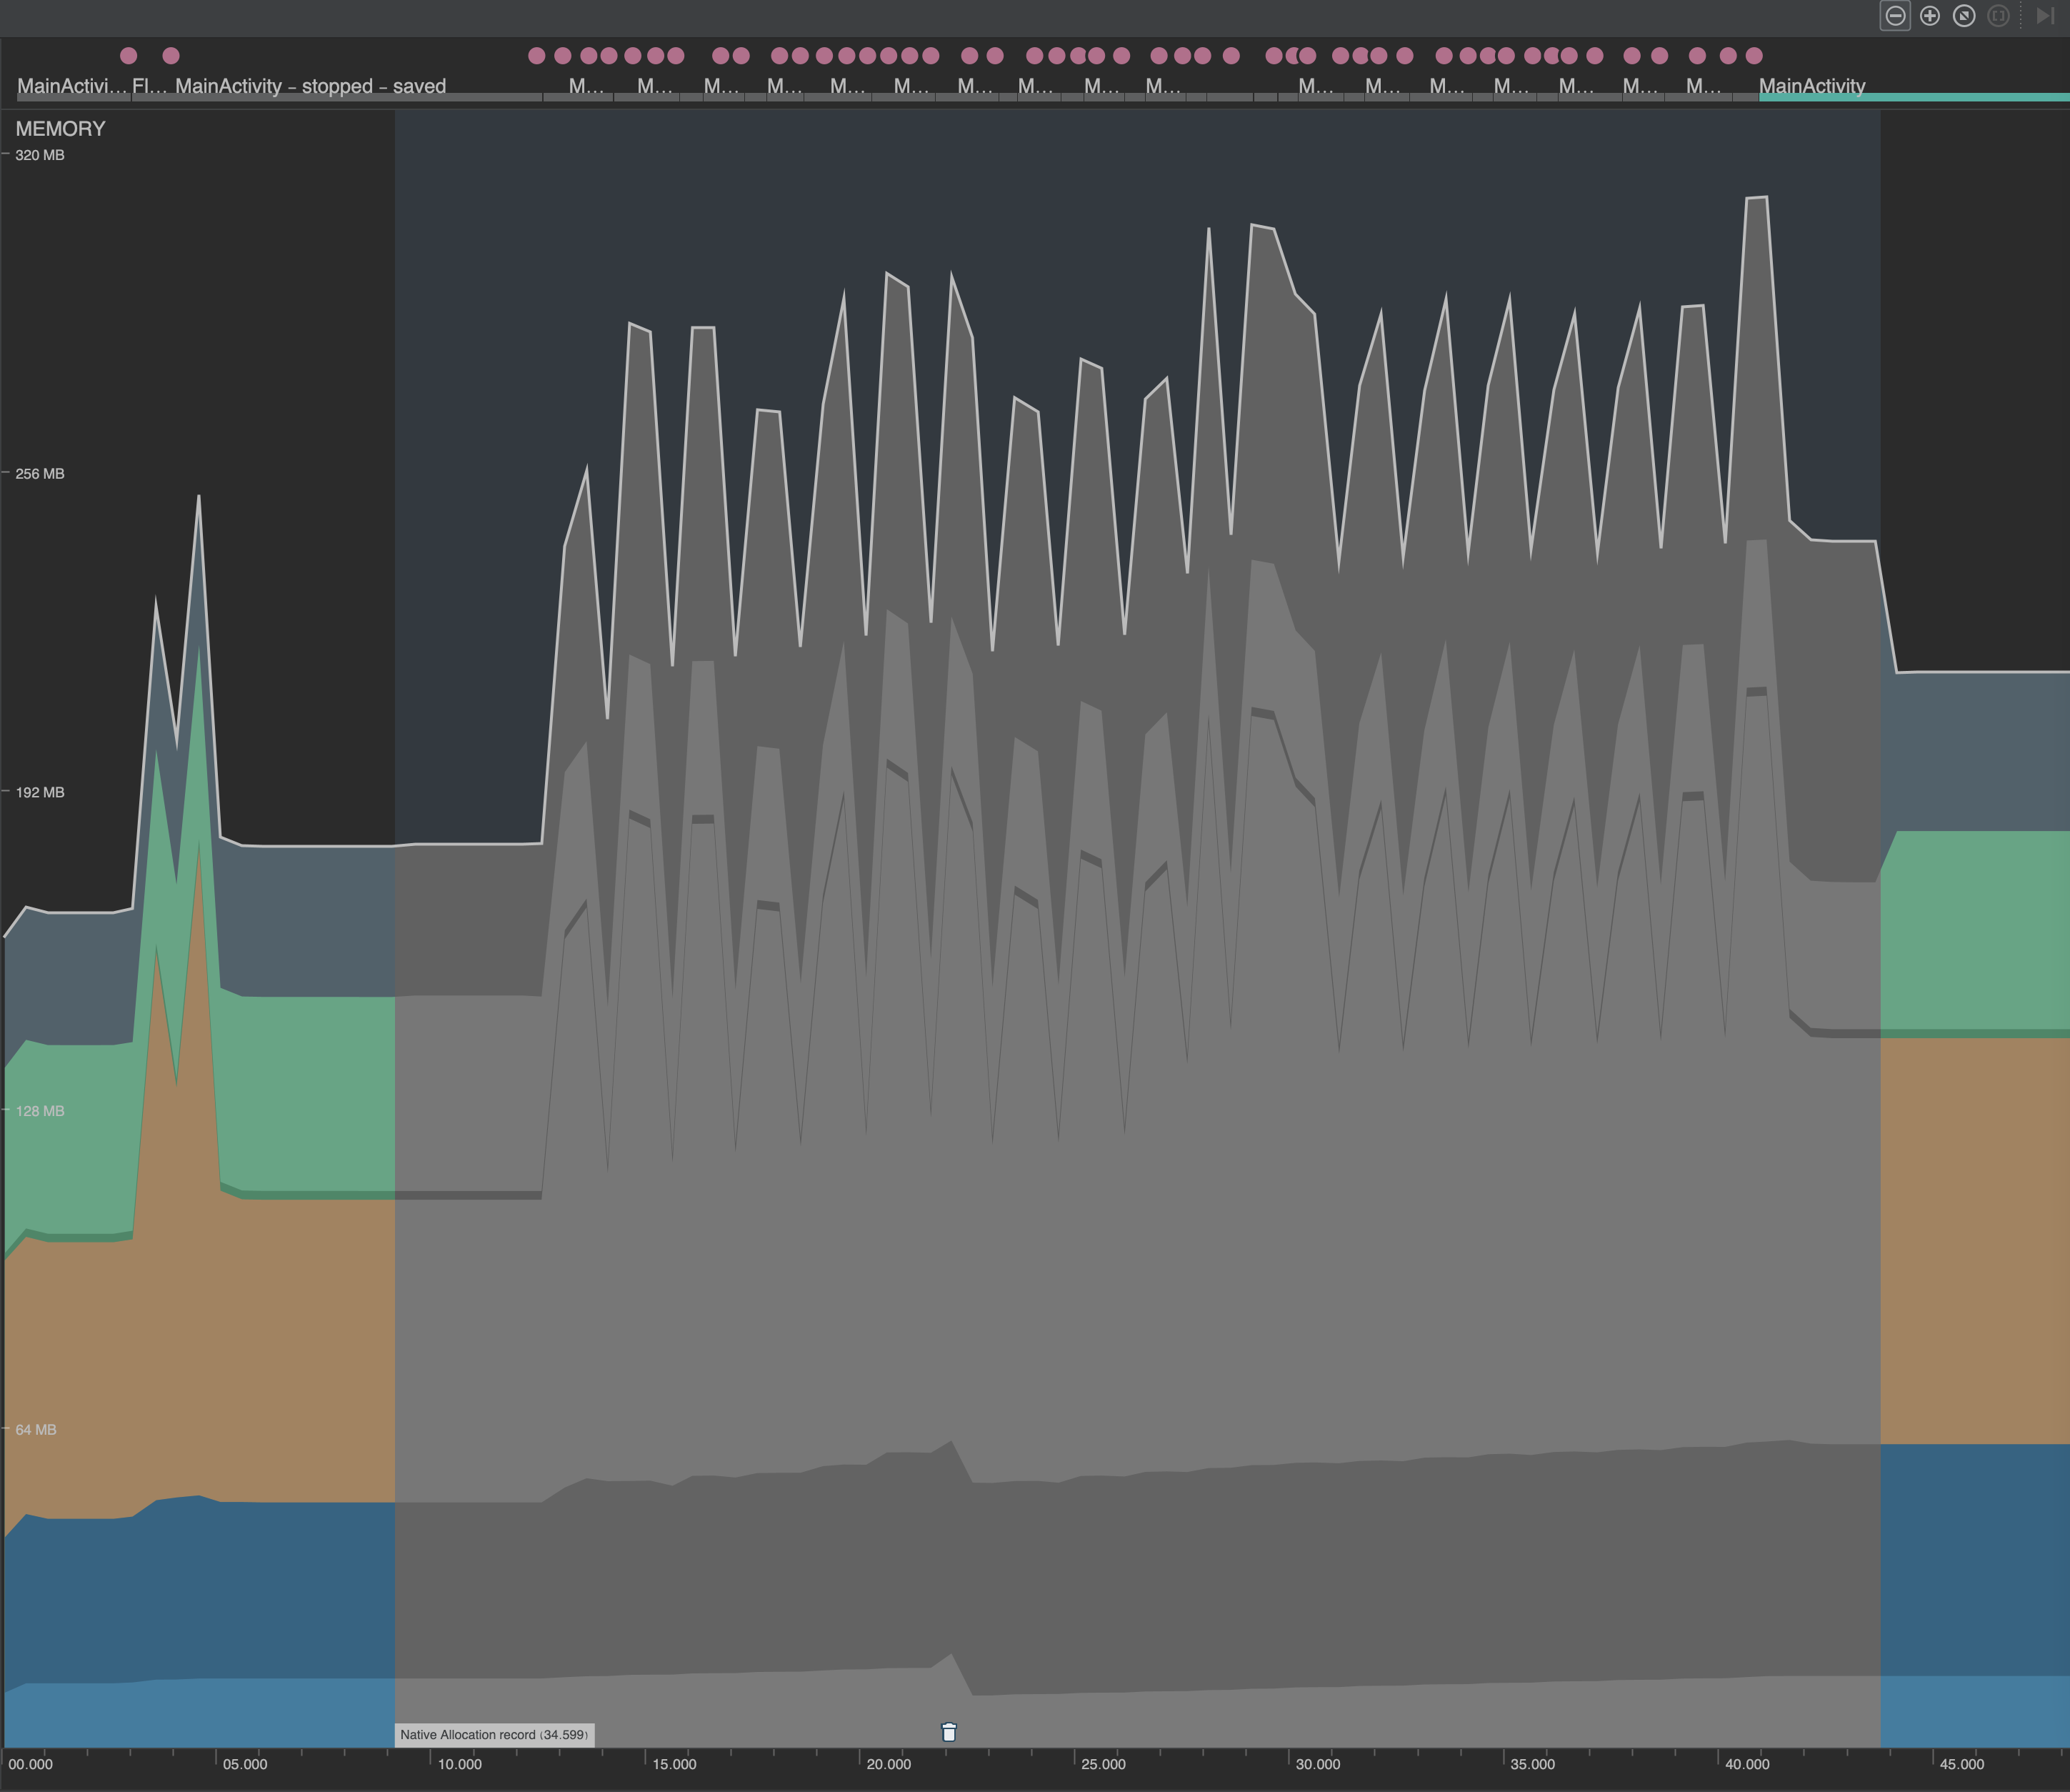Click the zoom-to-selection brackets icon
Screen dimensions: 2070x1792
[x=1999, y=17]
